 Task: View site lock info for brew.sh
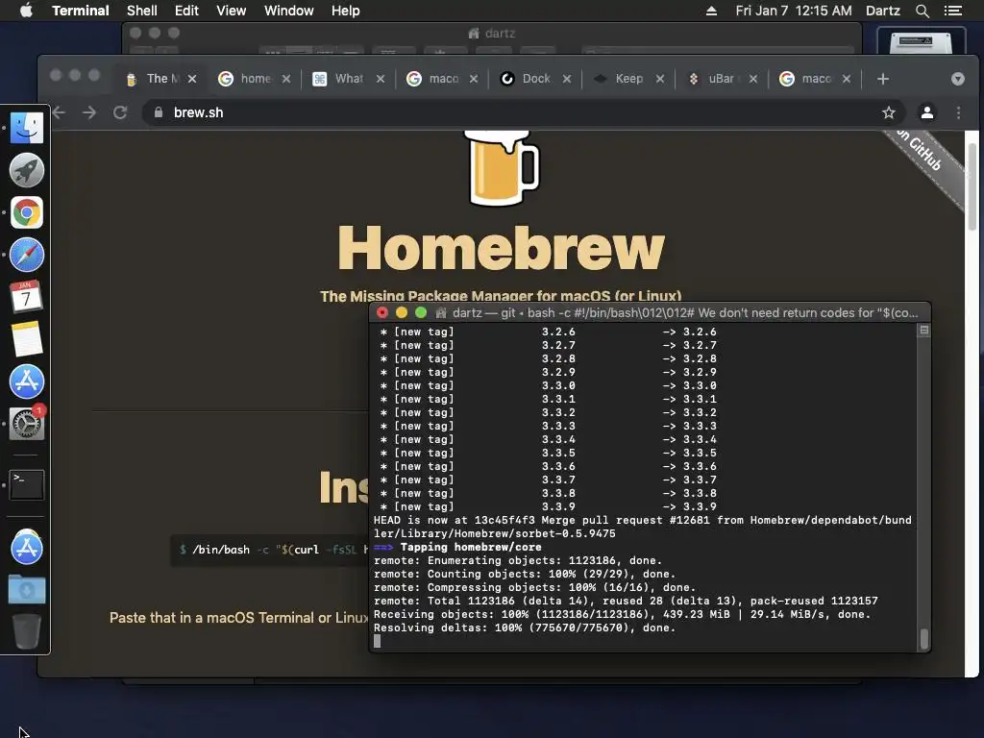coord(159,112)
